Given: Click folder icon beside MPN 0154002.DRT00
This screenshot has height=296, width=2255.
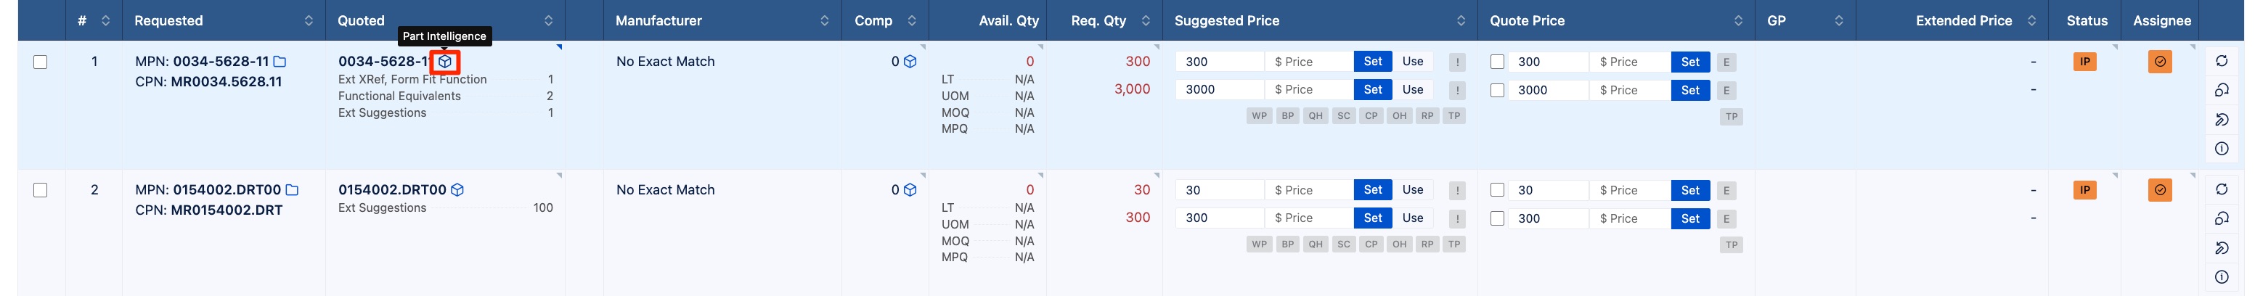Looking at the screenshot, I should pos(293,190).
